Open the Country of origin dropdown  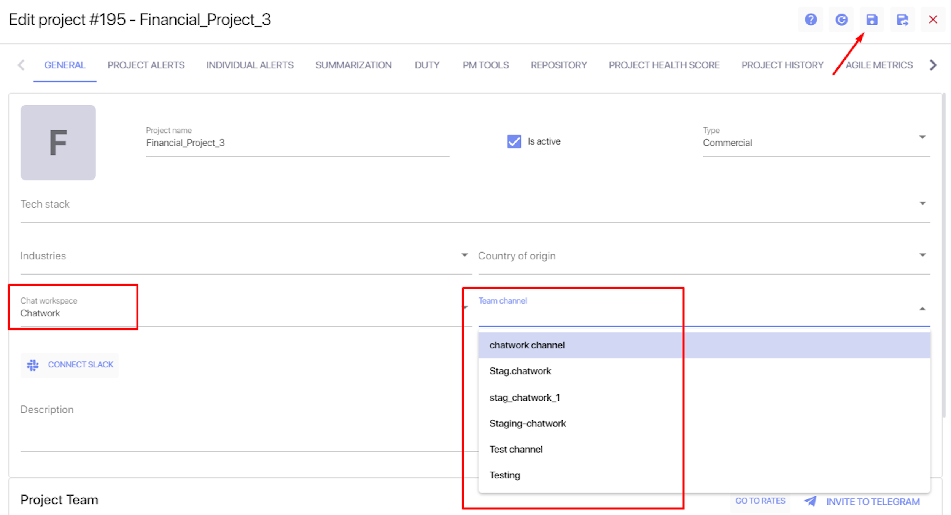click(704, 256)
